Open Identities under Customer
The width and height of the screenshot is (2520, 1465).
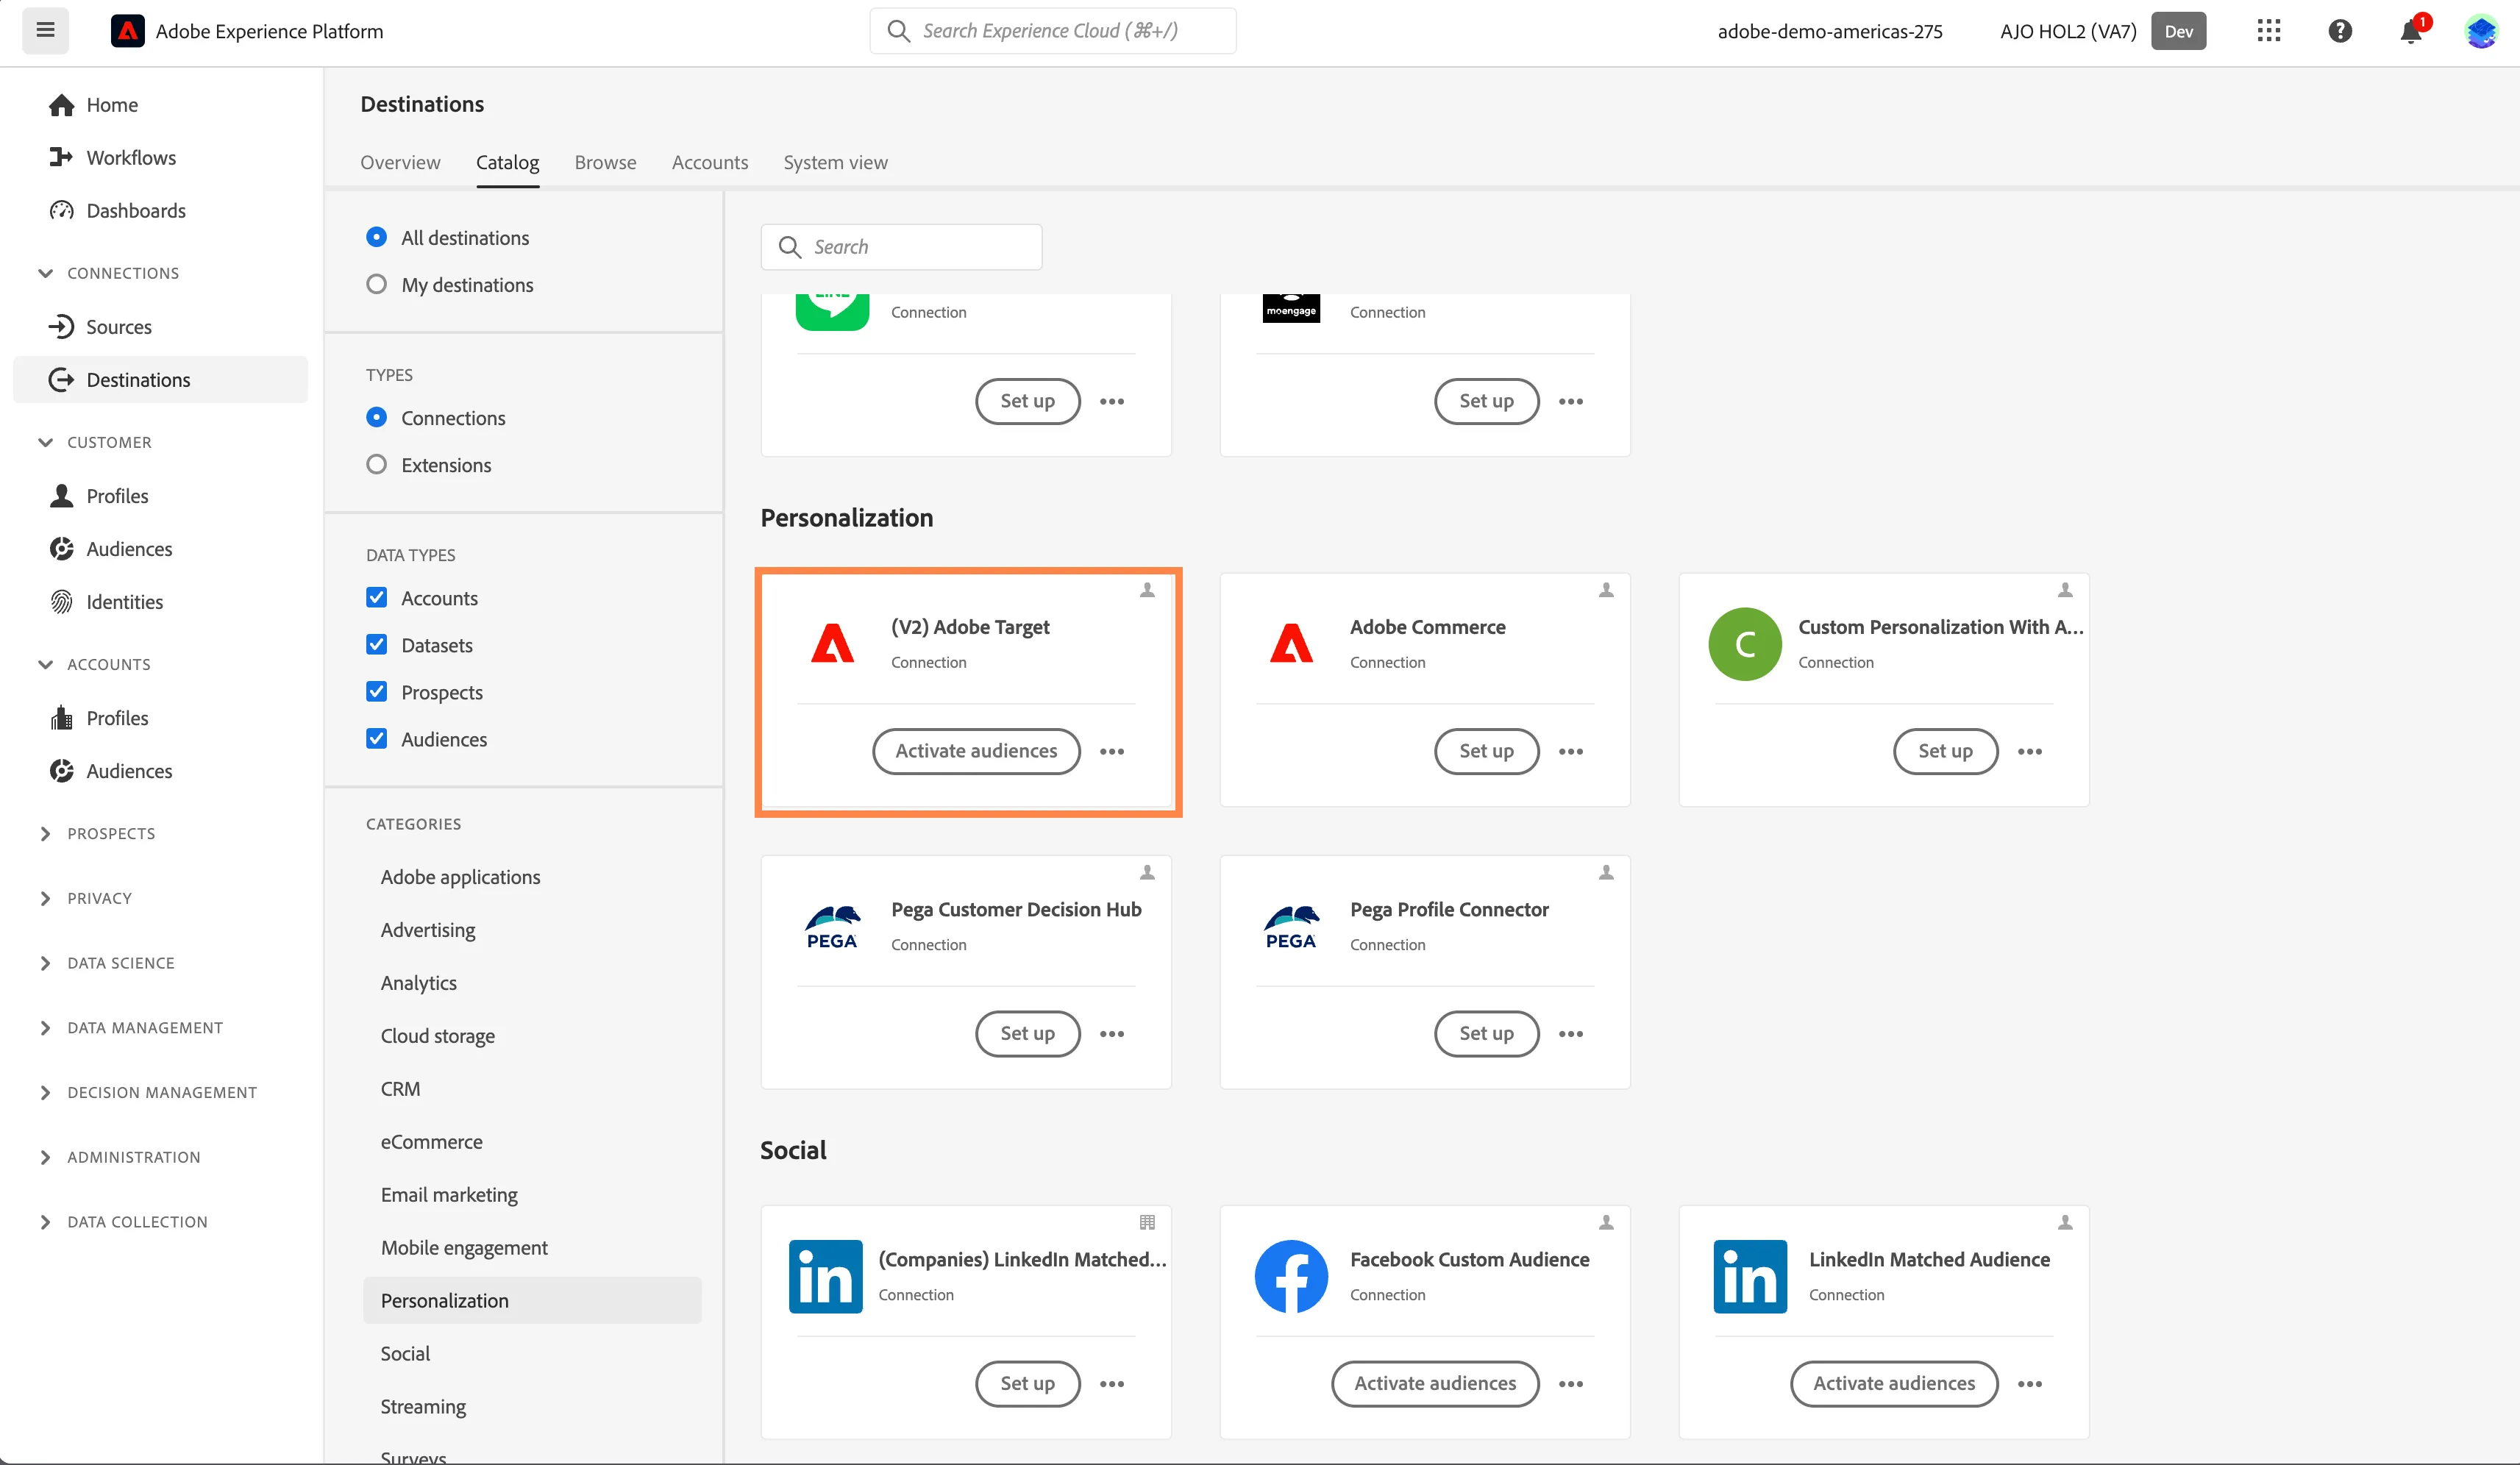tap(125, 602)
